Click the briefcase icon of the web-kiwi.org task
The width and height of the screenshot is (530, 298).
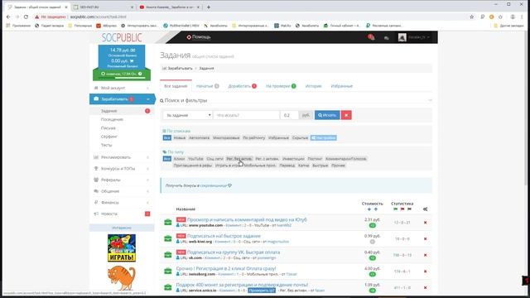pyautogui.click(x=167, y=238)
